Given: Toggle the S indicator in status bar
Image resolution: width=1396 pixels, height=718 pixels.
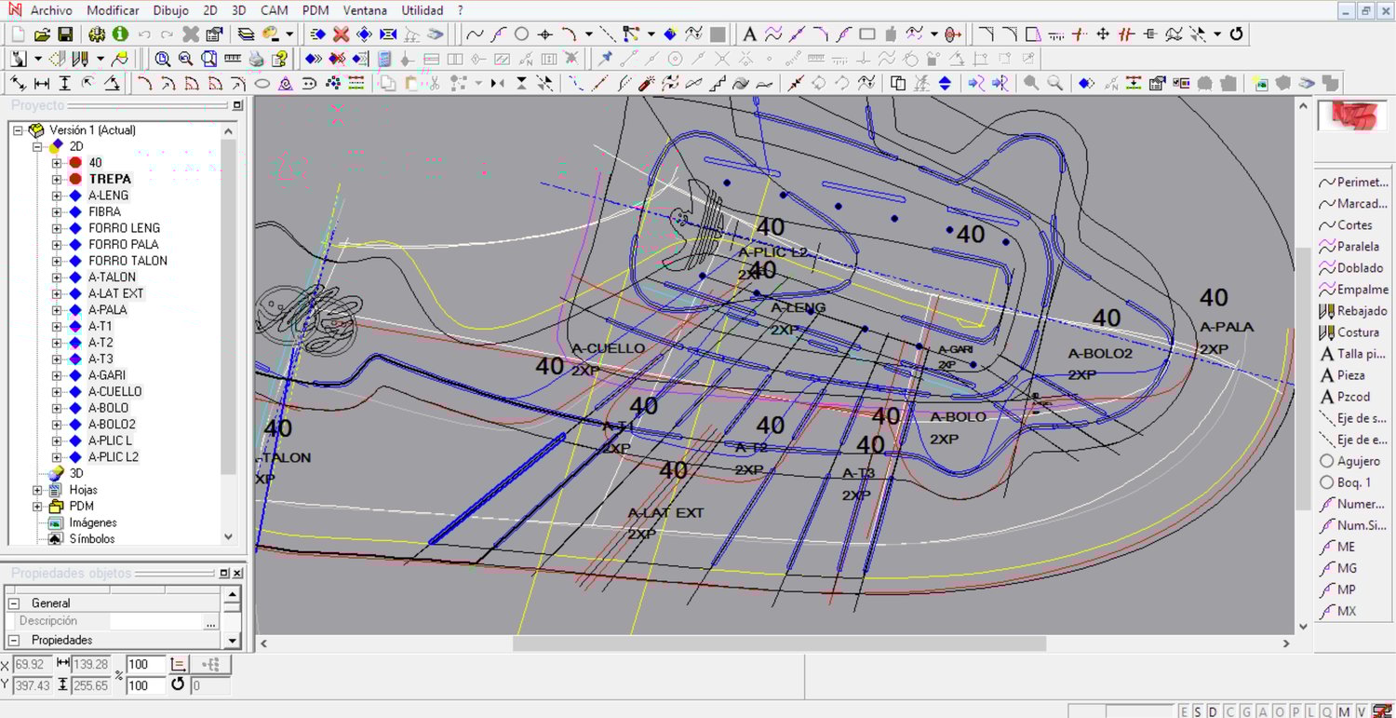Looking at the screenshot, I should [x=1198, y=711].
